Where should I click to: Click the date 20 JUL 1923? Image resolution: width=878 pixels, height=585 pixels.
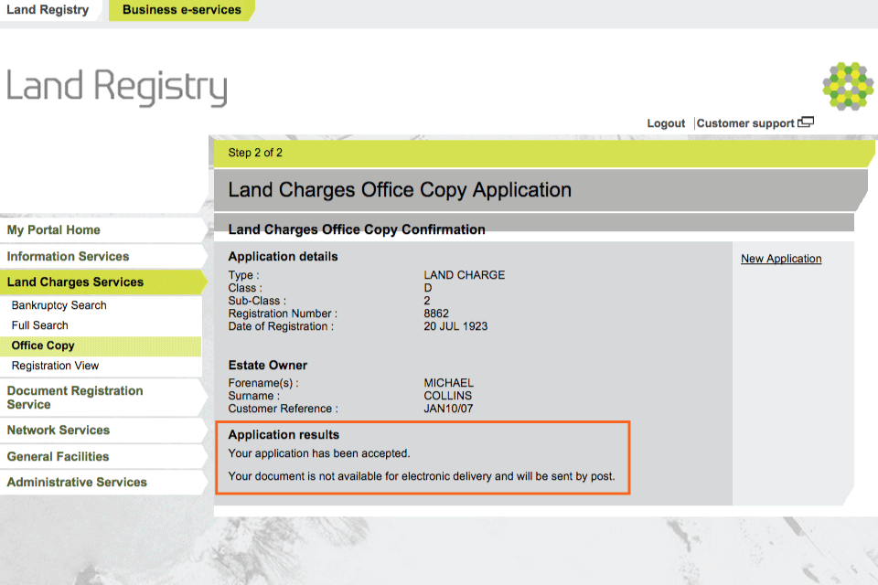pos(455,326)
